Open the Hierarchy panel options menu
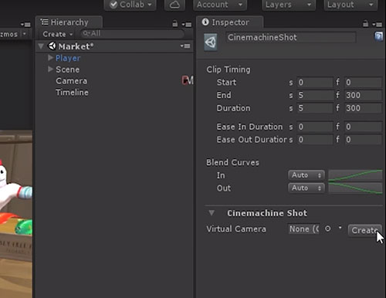The image size is (386, 298). pyautogui.click(x=187, y=25)
